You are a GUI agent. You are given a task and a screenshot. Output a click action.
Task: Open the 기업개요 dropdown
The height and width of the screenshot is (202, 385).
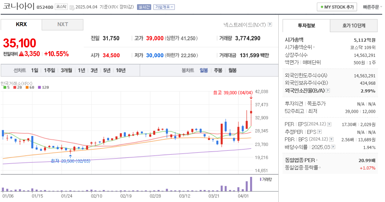[164, 7]
